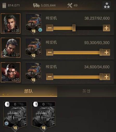The image size is (116, 132).
Task: Tap the truck resource icon
Action: [36, 5]
